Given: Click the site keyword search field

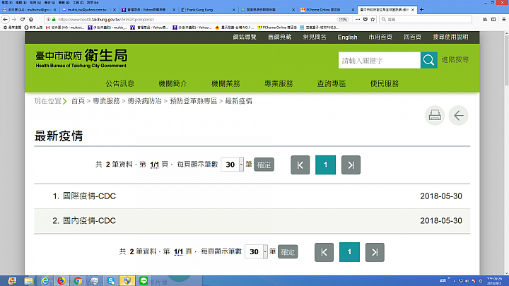Looking at the screenshot, I should pos(379,60).
